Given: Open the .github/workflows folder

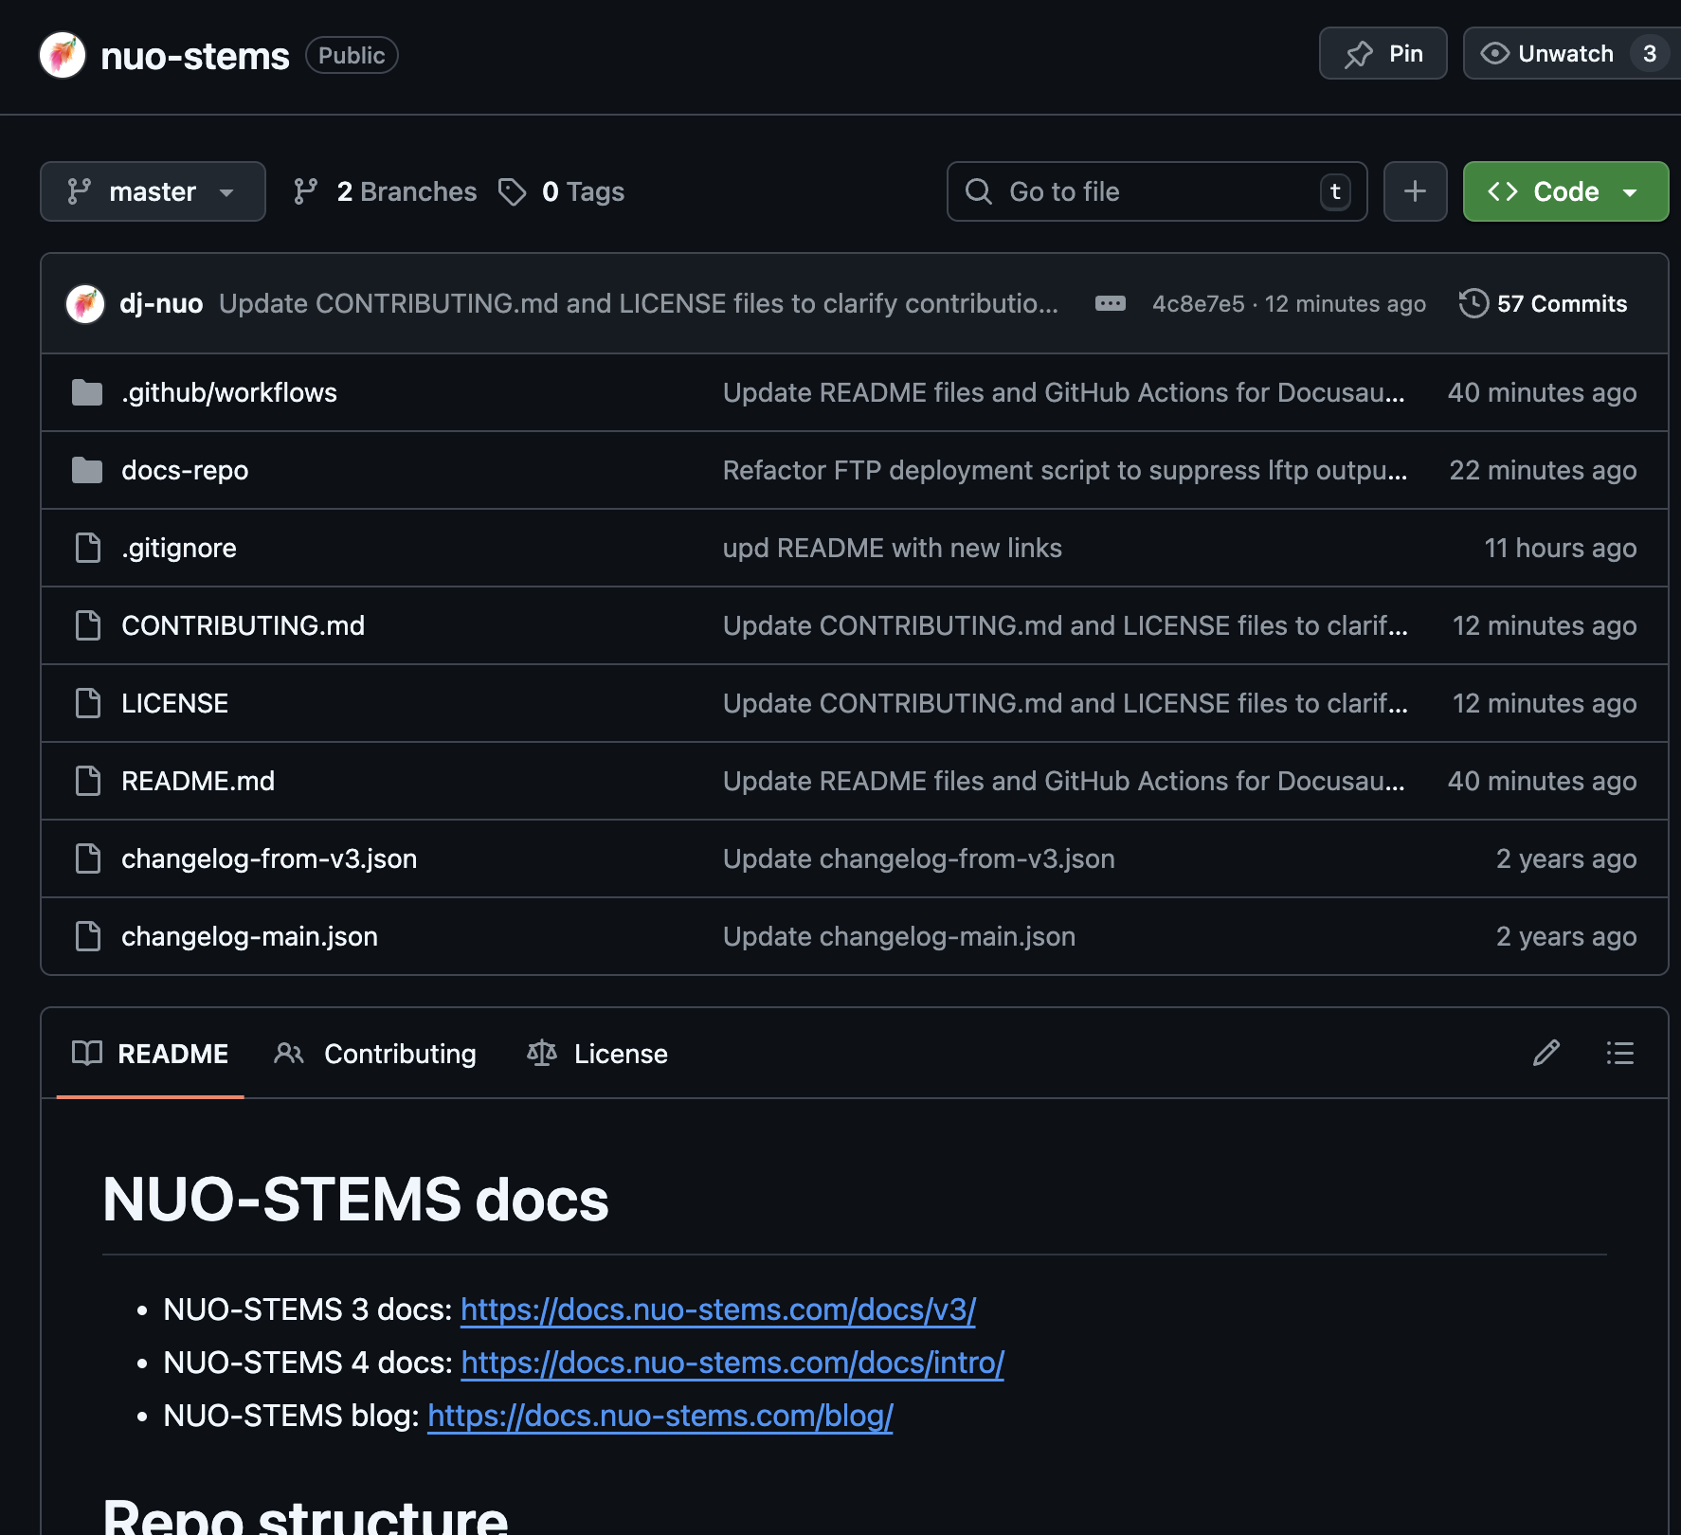Looking at the screenshot, I should point(229,392).
